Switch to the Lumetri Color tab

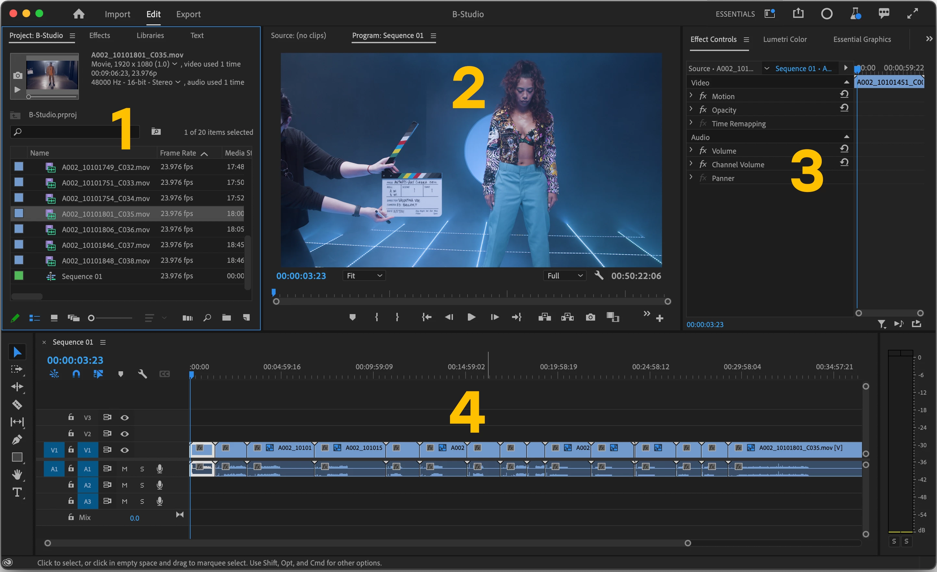point(784,39)
